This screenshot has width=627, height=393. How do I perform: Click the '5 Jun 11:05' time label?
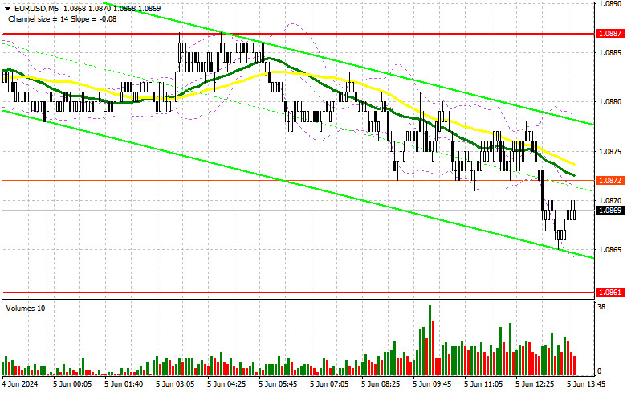483,384
